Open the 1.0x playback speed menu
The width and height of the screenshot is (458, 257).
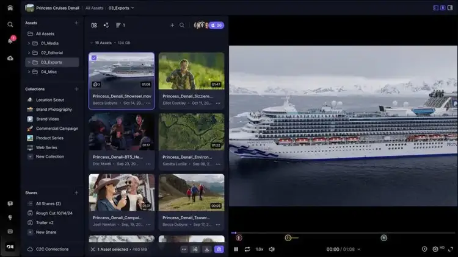coord(260,249)
